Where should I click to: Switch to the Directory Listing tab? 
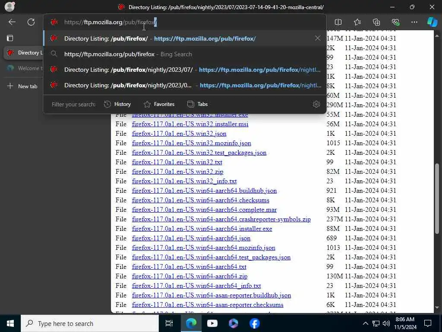pyautogui.click(x=24, y=52)
